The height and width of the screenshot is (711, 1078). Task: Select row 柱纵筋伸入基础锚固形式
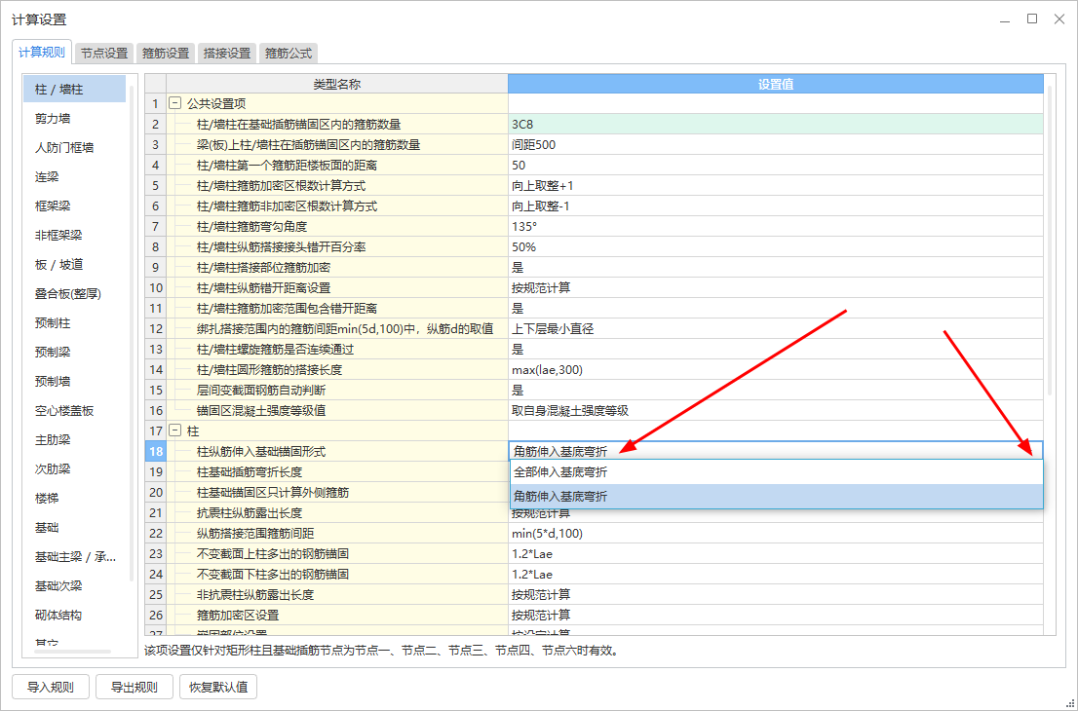[x=337, y=451]
